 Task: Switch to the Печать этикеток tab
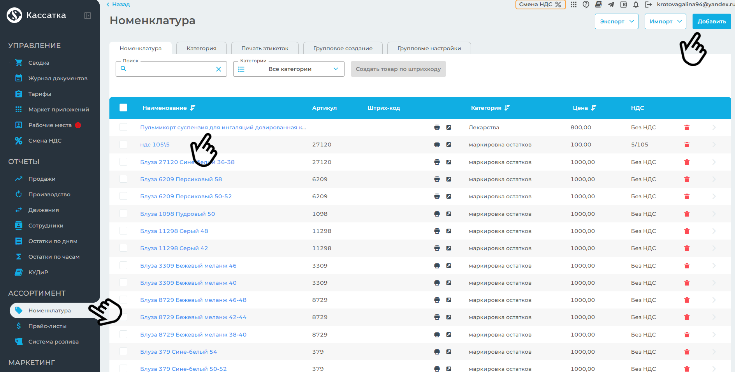coord(265,48)
